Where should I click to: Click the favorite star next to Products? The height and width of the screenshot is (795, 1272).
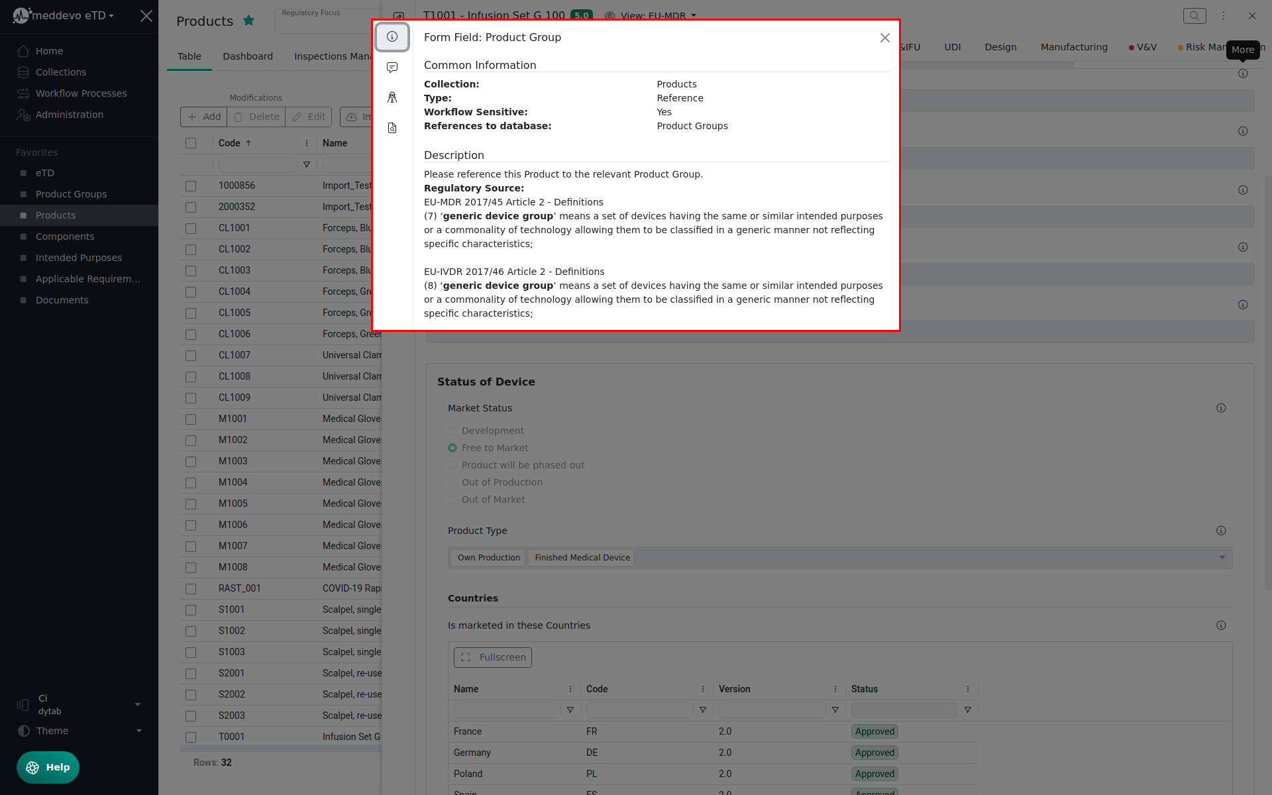(248, 21)
